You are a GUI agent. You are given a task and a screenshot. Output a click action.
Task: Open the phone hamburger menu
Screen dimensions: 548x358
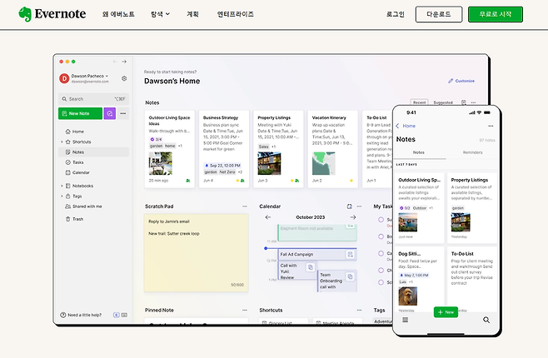[405, 320]
